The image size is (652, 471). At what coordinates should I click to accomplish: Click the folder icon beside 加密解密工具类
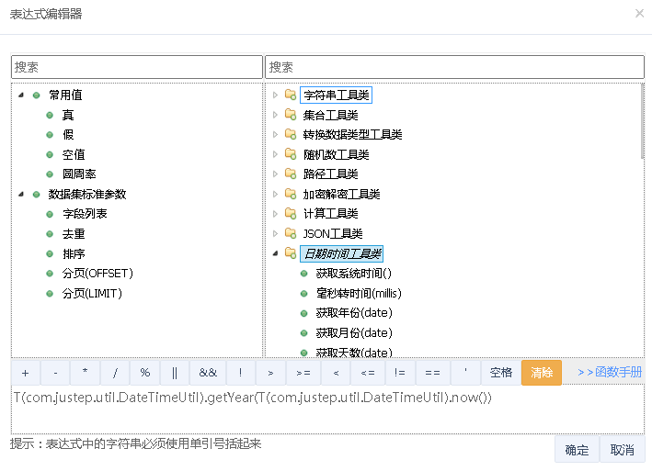tap(291, 194)
